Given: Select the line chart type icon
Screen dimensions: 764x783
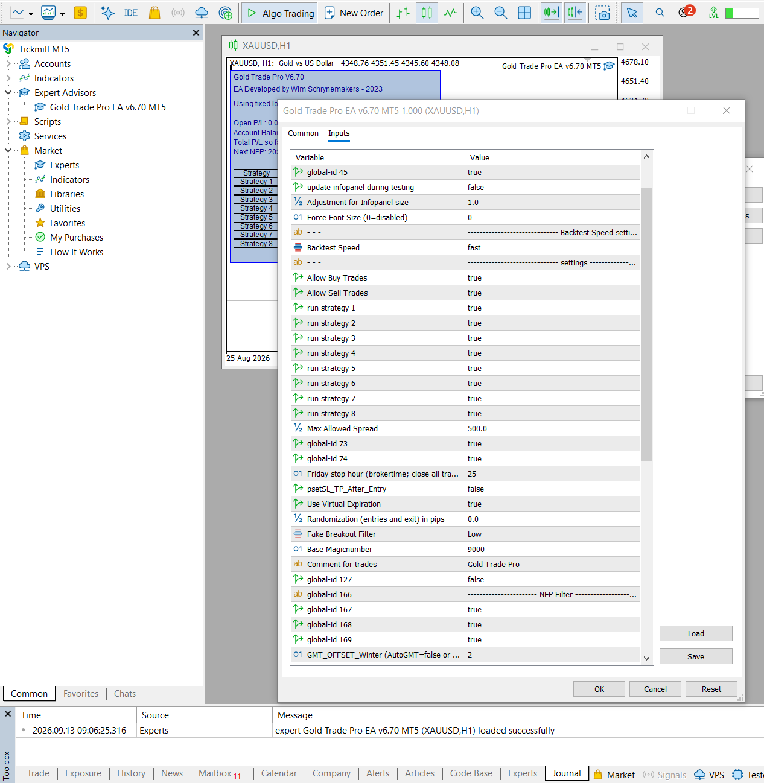Looking at the screenshot, I should (x=450, y=13).
